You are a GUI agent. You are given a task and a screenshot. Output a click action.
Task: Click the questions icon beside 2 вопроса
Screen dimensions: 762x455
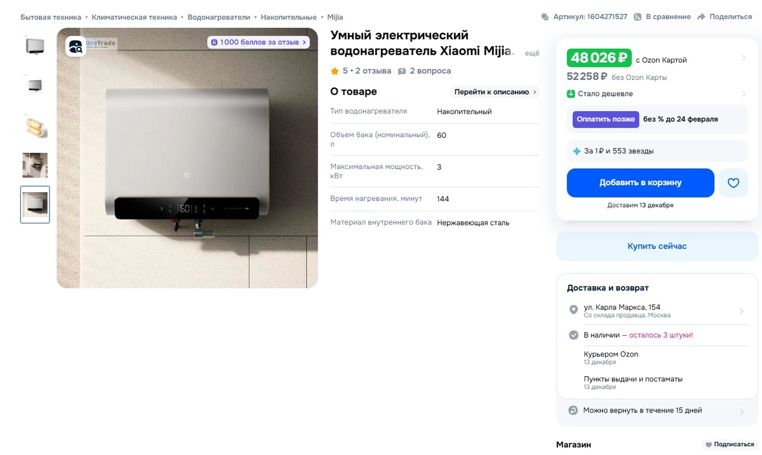coord(401,71)
